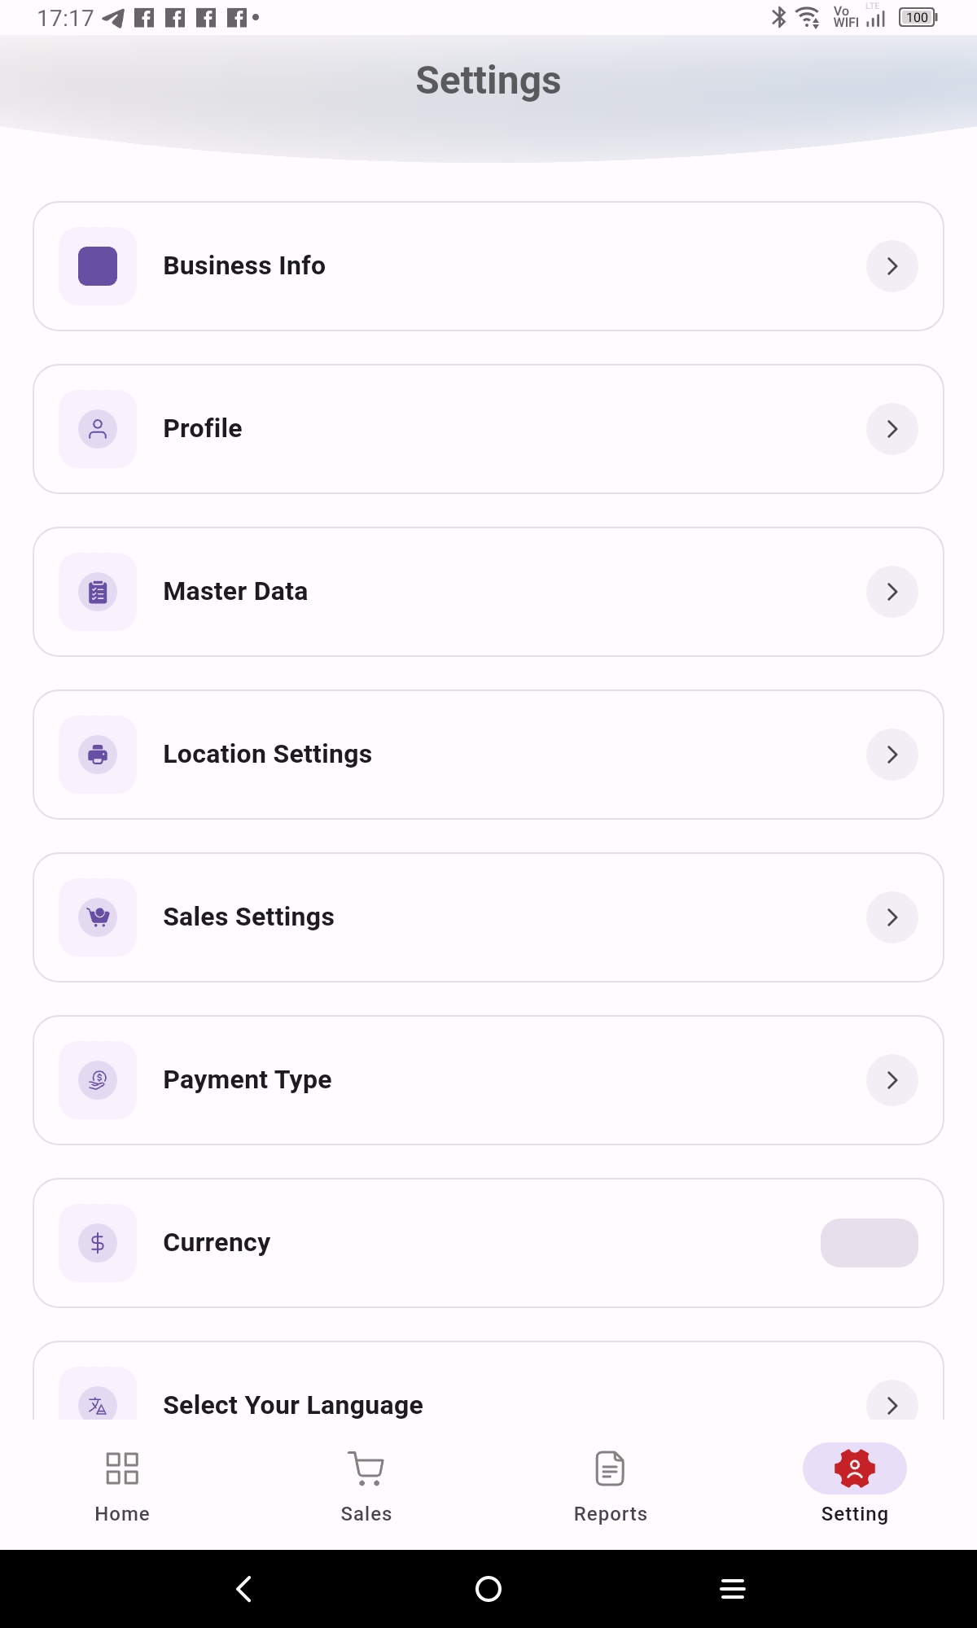
Task: Expand Sales Settings with its chevron
Action: coord(892,917)
